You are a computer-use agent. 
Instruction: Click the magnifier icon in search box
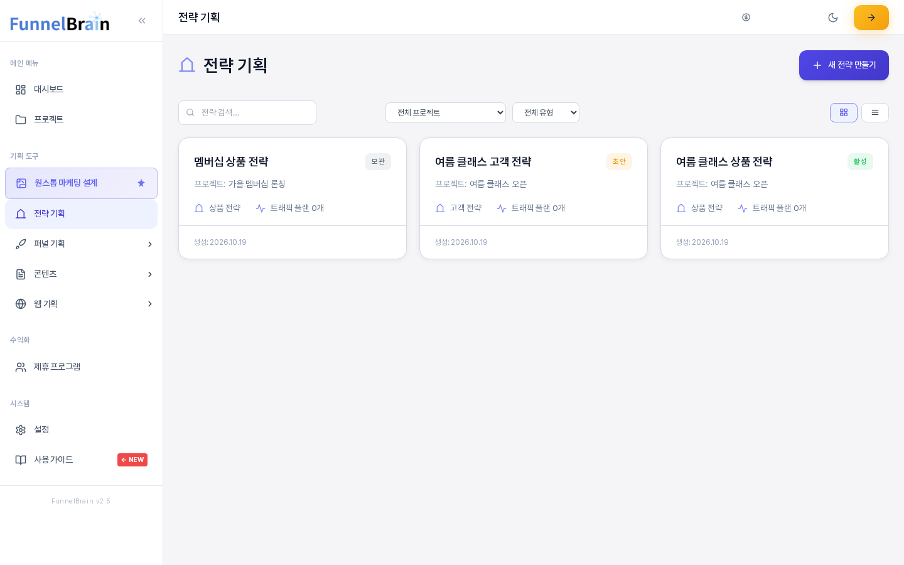[190, 113]
